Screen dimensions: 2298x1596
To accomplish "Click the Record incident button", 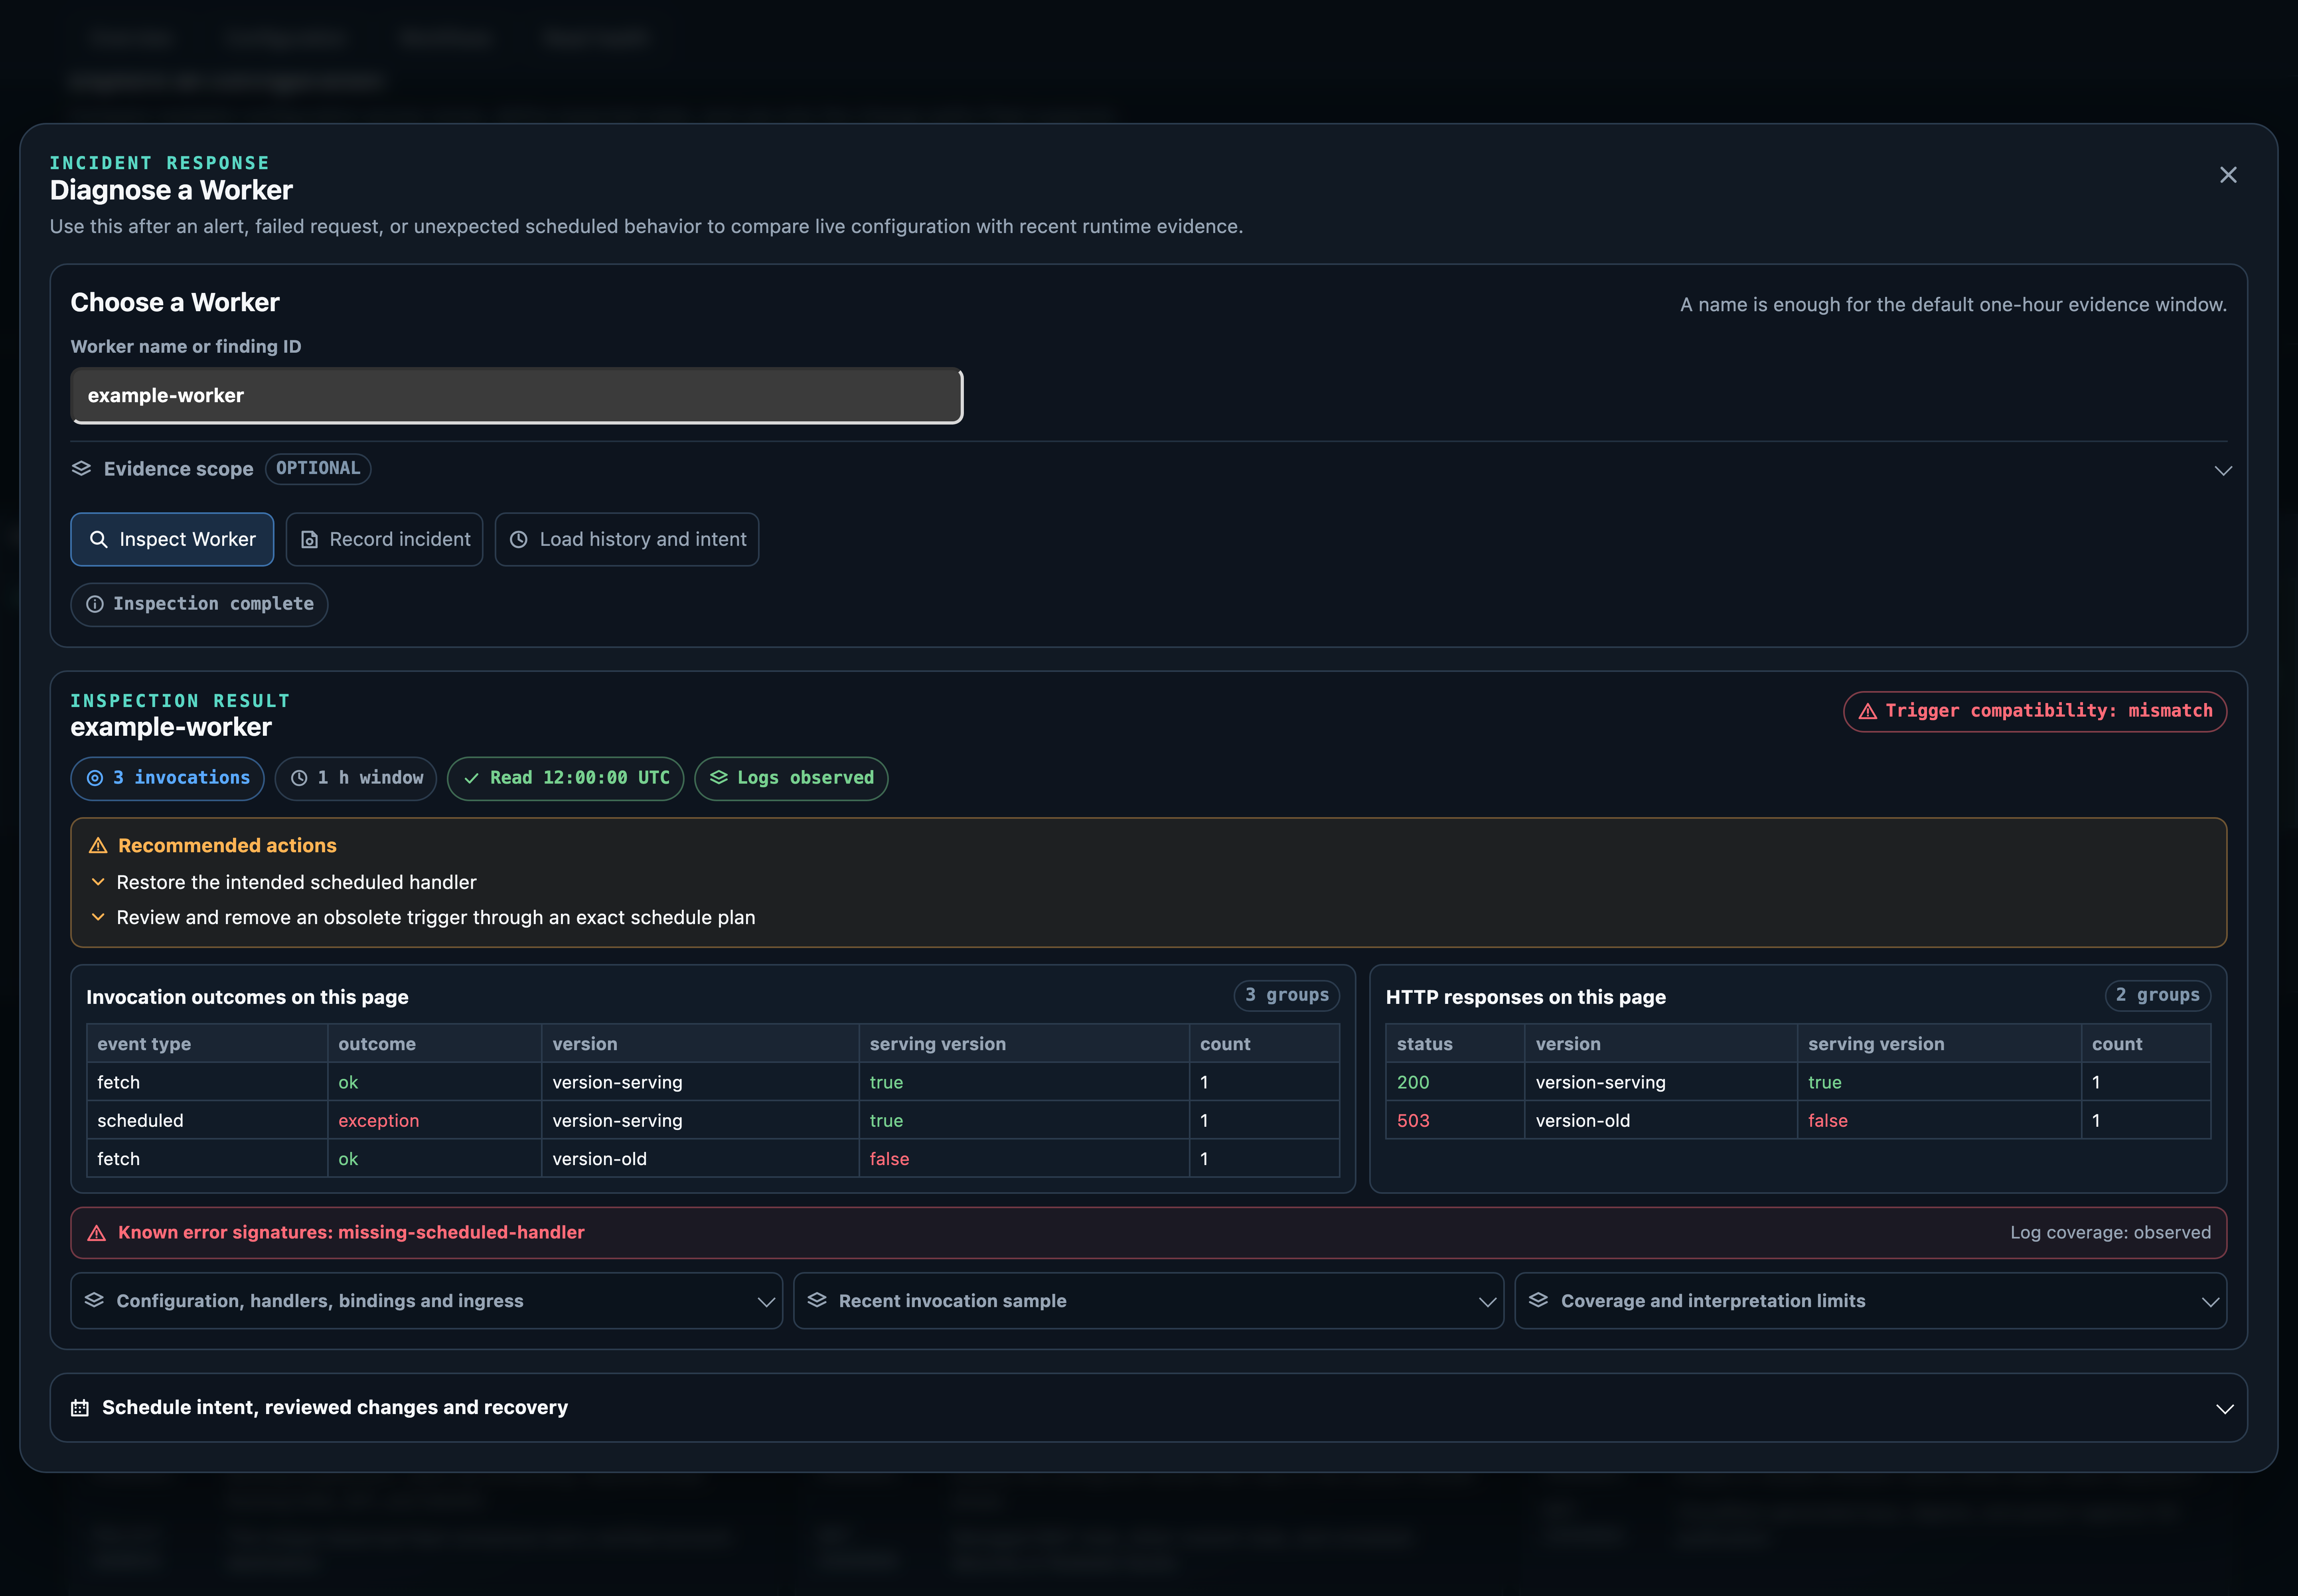I will [384, 539].
